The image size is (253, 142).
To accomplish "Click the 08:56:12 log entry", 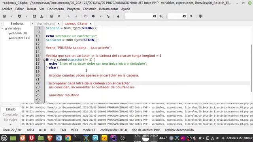I will click(x=137, y=124).
